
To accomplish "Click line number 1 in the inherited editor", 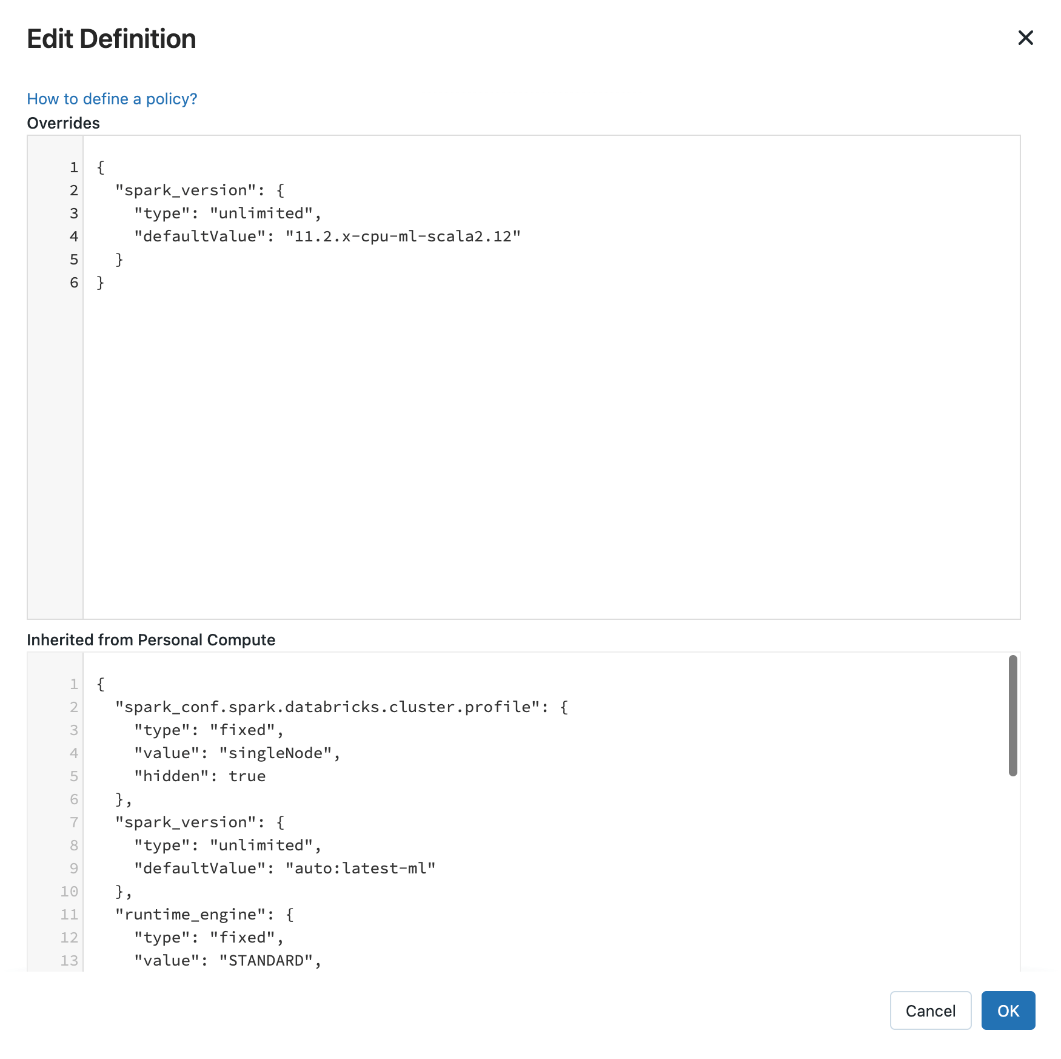I will [73, 683].
